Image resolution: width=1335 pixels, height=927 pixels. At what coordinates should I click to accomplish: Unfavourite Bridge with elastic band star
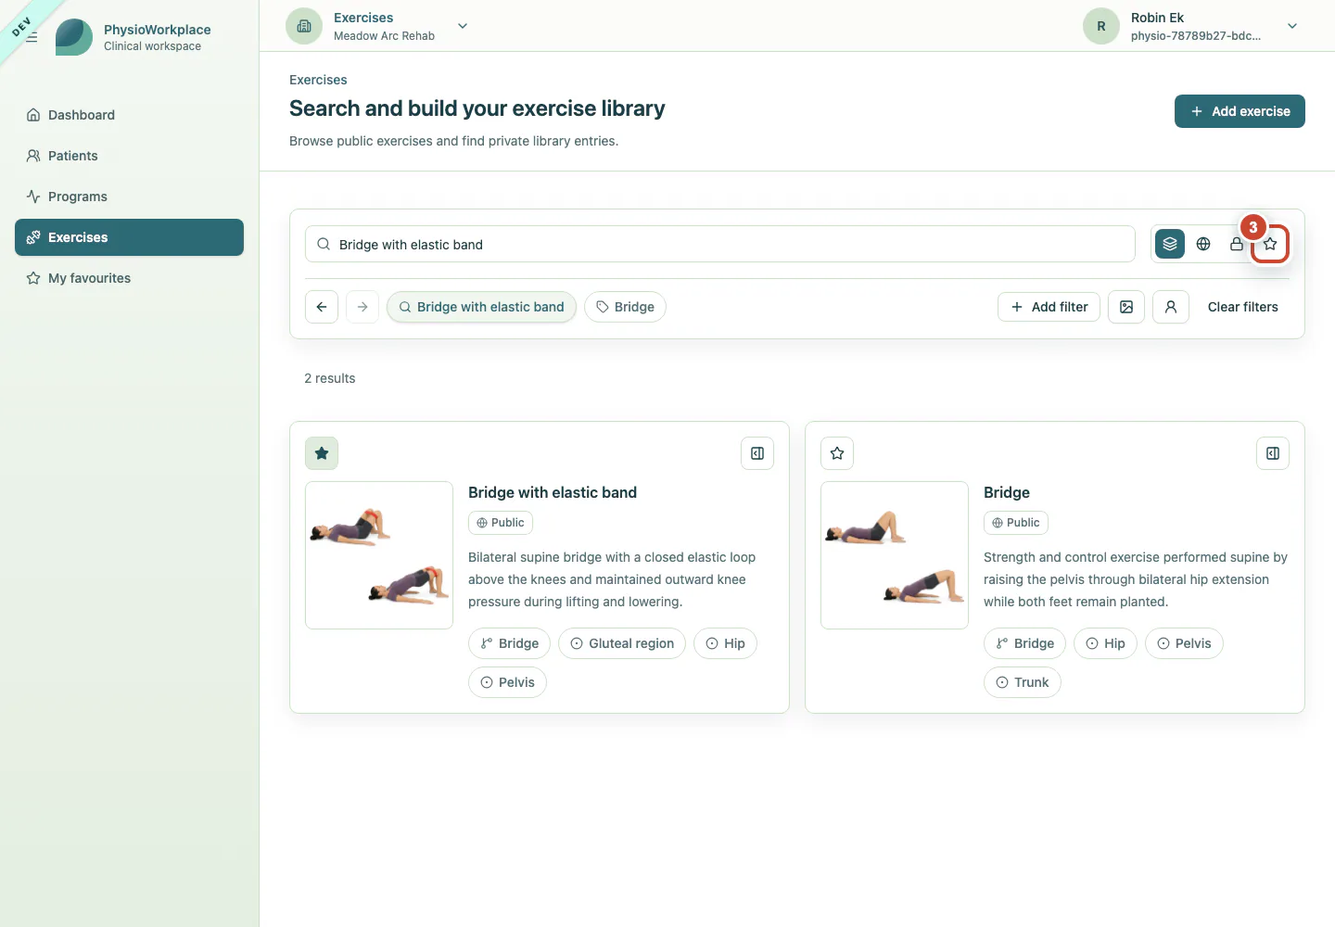point(322,453)
